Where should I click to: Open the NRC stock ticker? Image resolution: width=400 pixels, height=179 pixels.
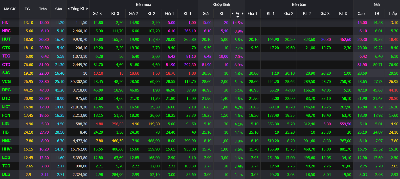tap(6, 31)
